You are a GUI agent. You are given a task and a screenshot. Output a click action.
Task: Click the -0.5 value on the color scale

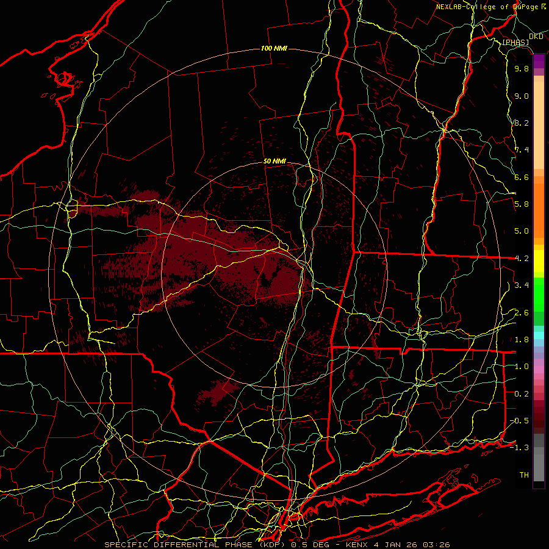tap(519, 421)
